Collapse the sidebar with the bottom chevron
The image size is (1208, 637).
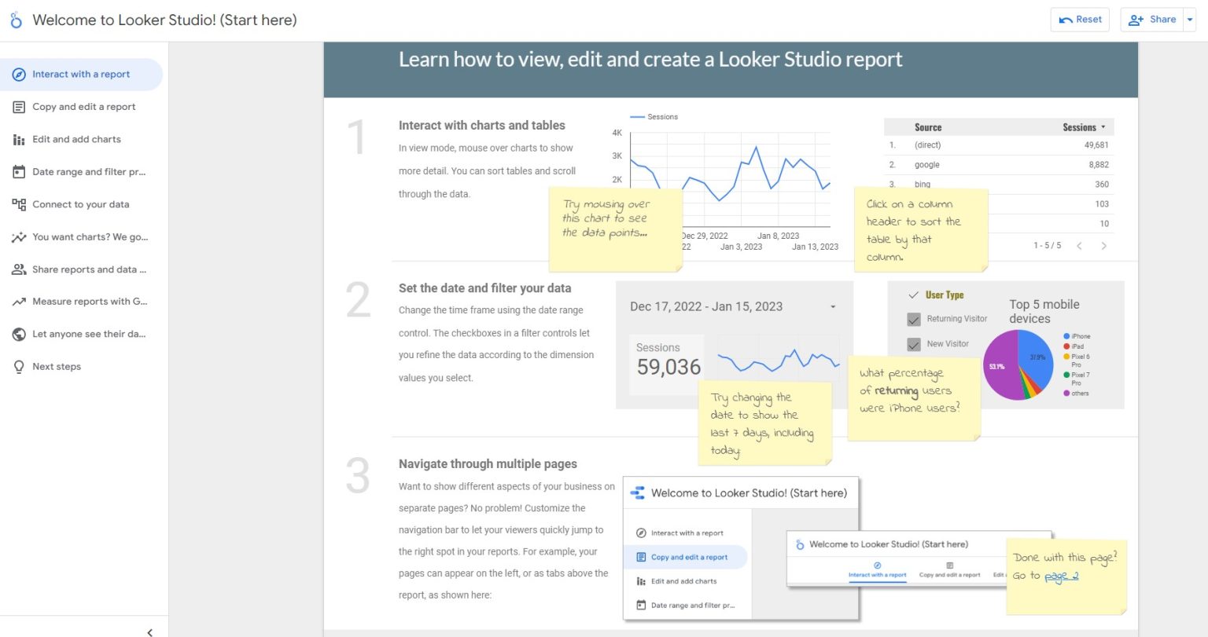pos(149,632)
